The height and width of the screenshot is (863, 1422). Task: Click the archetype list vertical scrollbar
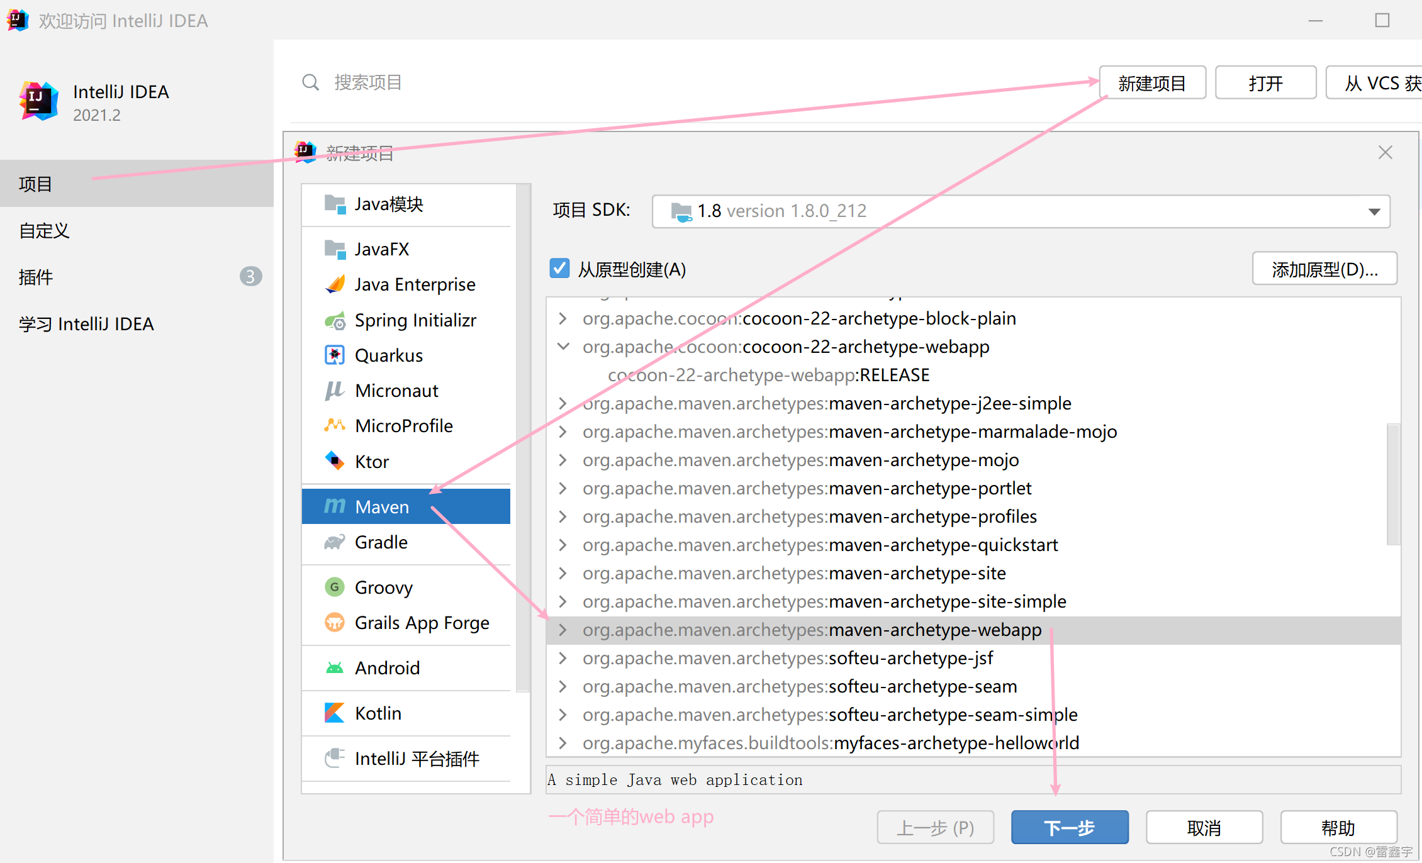click(1393, 484)
